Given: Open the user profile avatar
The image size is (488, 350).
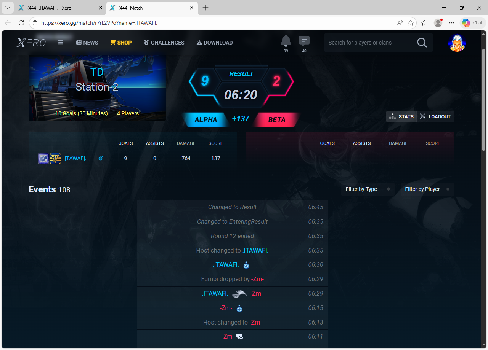Looking at the screenshot, I should pos(457,43).
